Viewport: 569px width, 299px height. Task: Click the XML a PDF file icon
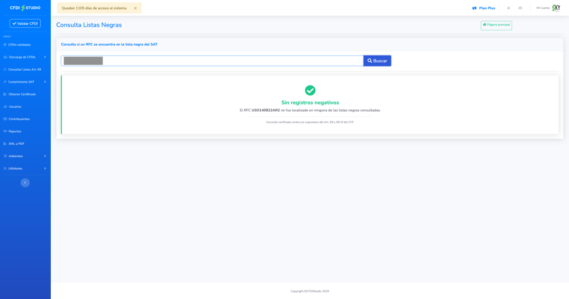pos(5,143)
